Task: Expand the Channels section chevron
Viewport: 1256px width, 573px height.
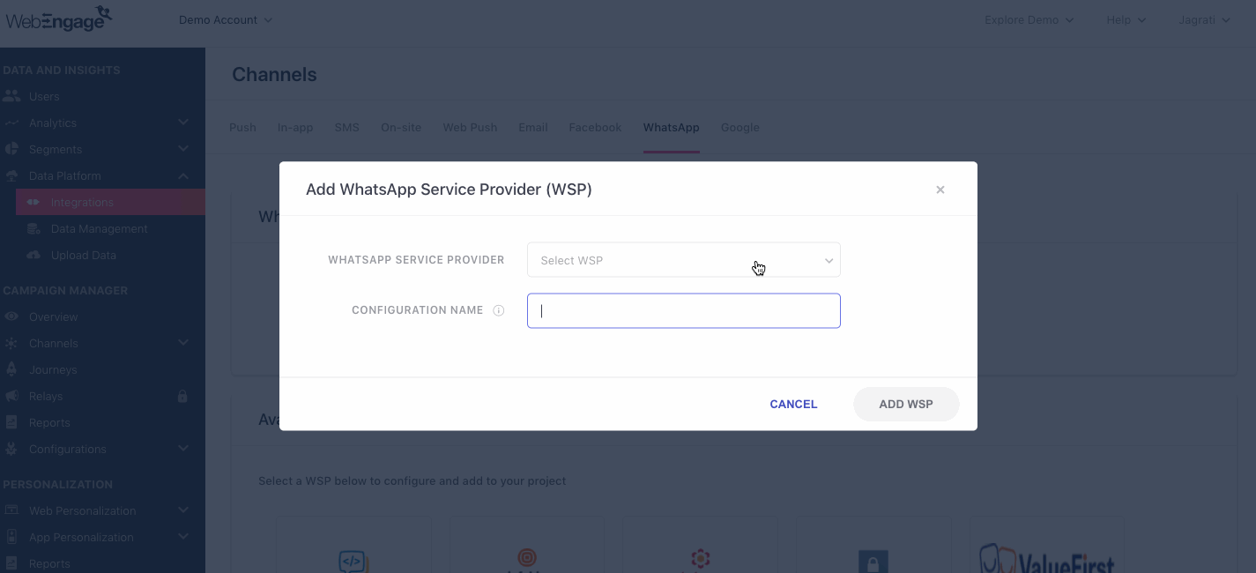Action: (183, 343)
